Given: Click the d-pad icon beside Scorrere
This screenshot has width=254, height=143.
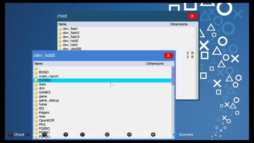Looking at the screenshot, I should pyautogui.click(x=175, y=134).
